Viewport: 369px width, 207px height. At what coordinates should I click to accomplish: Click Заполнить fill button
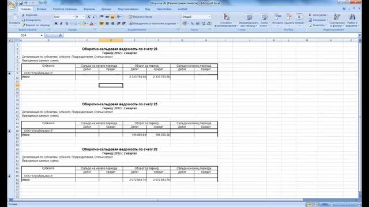(x=318, y=20)
